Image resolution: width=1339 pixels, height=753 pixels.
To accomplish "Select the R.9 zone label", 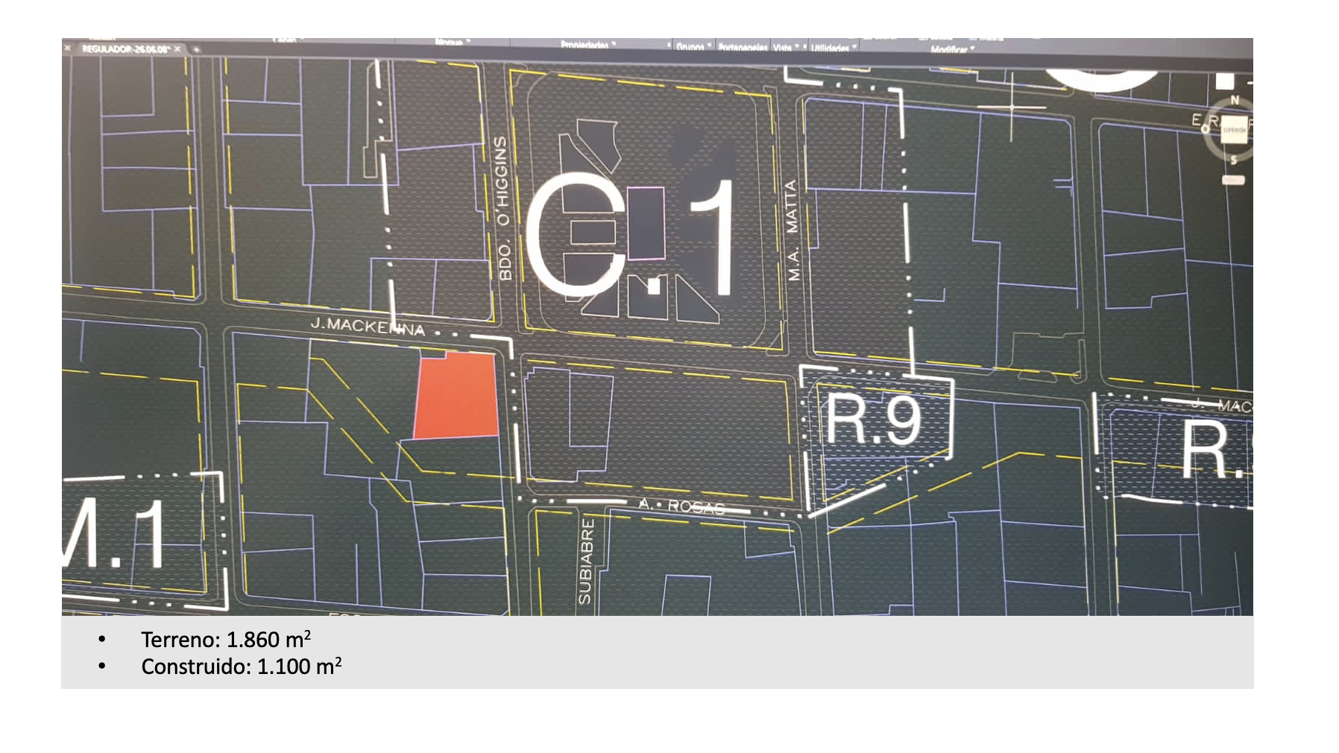I will [872, 419].
